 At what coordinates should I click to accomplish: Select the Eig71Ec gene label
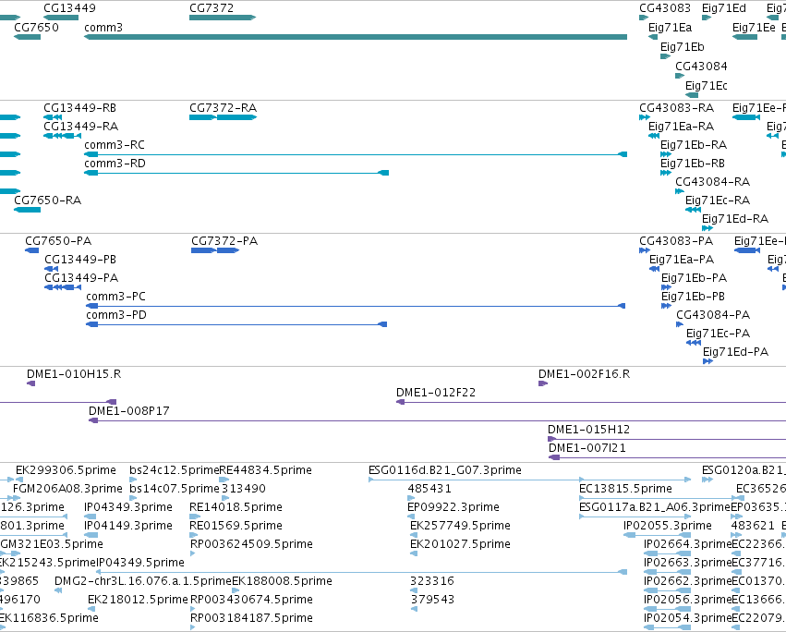pos(707,86)
